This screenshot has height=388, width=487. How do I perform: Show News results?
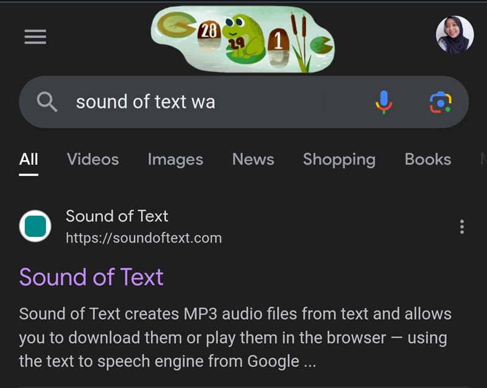coord(253,160)
